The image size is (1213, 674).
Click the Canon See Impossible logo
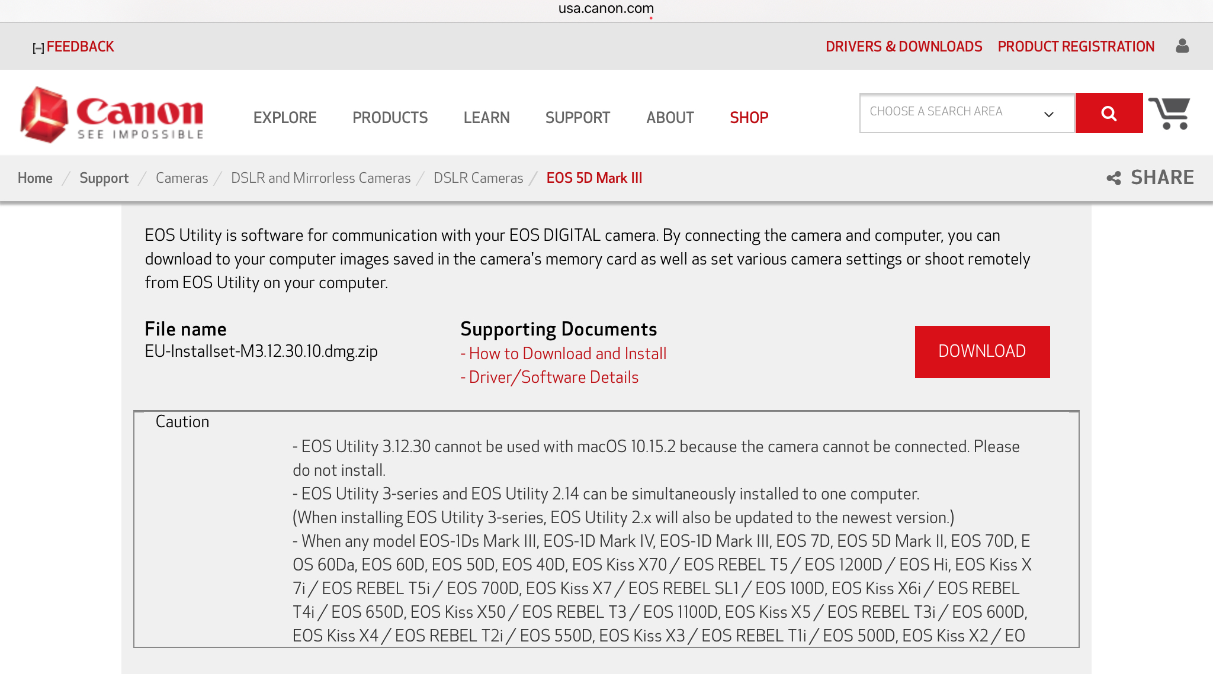pyautogui.click(x=112, y=115)
